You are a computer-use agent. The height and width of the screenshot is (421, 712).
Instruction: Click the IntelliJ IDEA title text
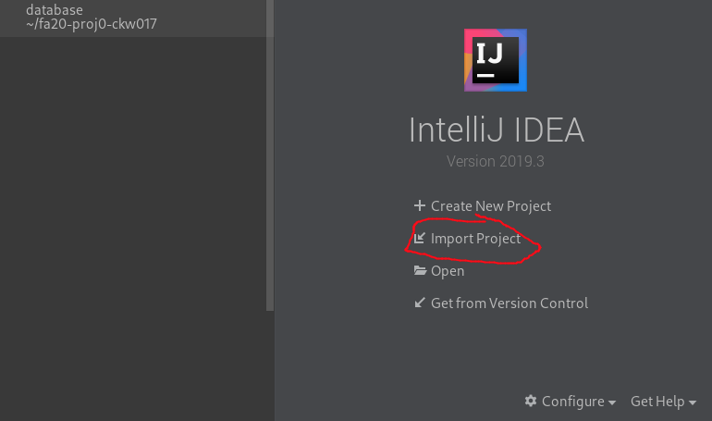pyautogui.click(x=496, y=130)
